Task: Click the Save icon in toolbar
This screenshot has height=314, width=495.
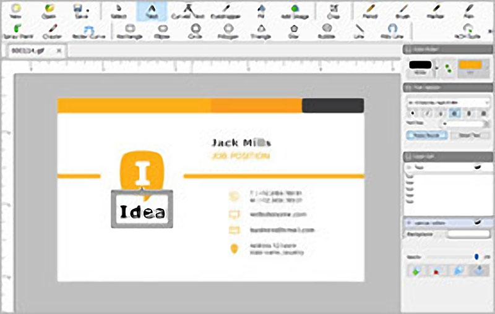Action: (x=81, y=11)
